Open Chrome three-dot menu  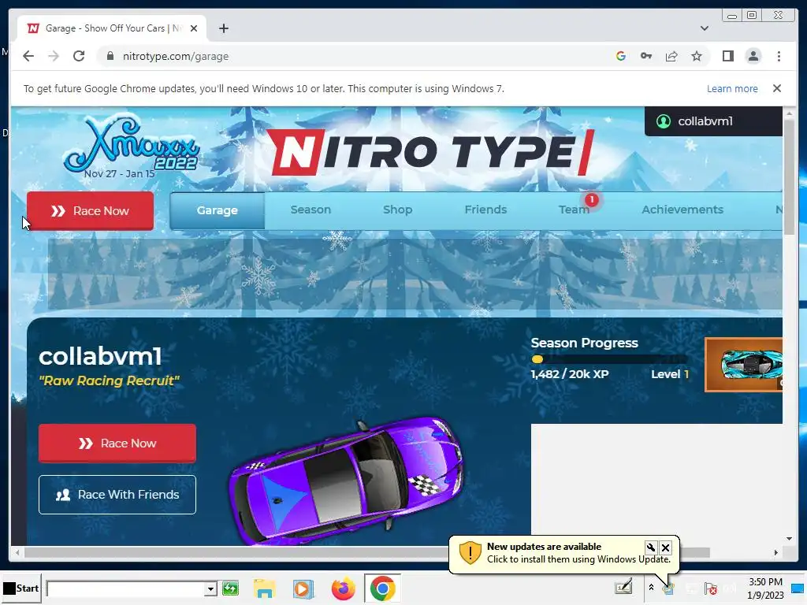pos(779,56)
